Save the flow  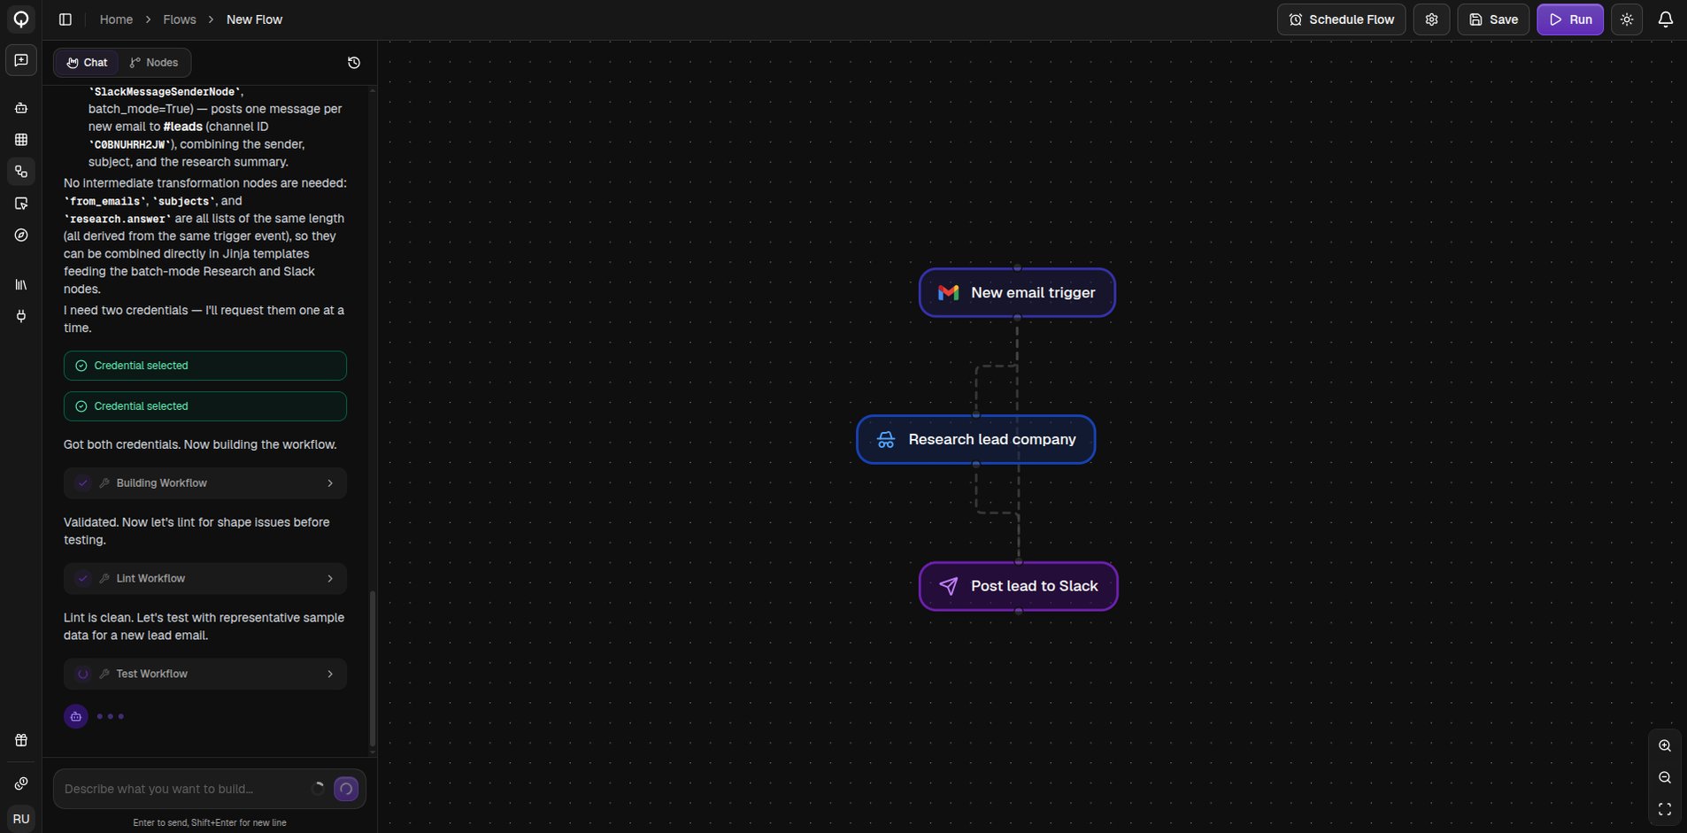(1493, 19)
